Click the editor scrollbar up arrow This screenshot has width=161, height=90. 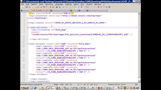coord(139,13)
